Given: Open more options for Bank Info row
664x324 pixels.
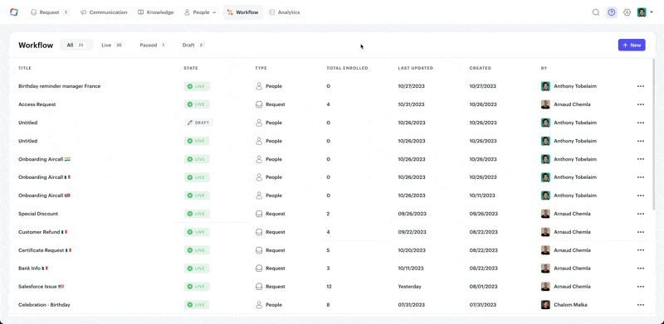Looking at the screenshot, I should pyautogui.click(x=640, y=268).
